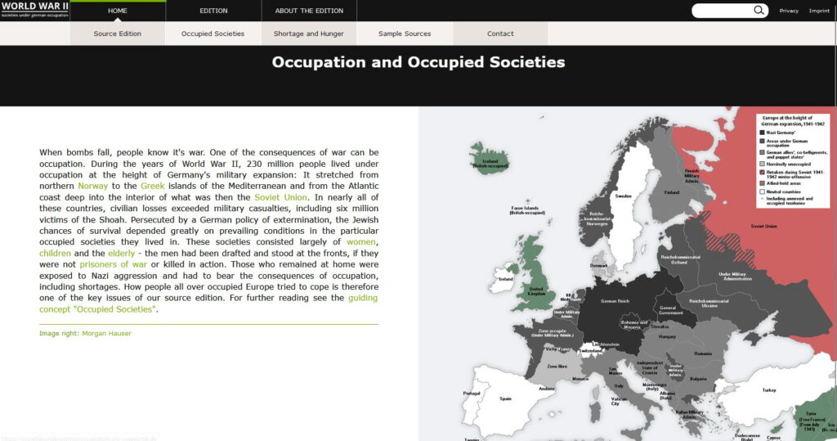Open the Soviet Union text link
Screen dimensions: 837x441
pos(280,197)
